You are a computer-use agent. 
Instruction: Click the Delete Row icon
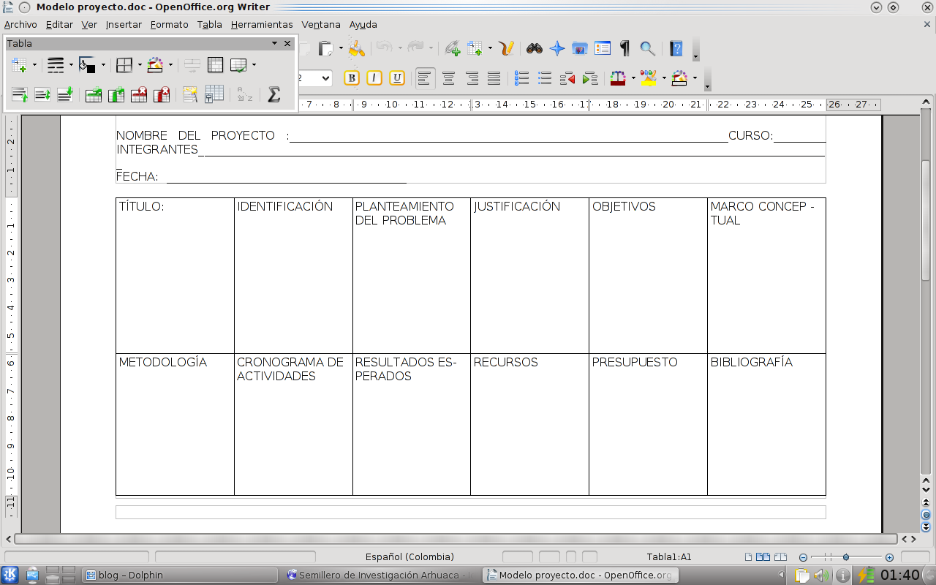coord(139,94)
